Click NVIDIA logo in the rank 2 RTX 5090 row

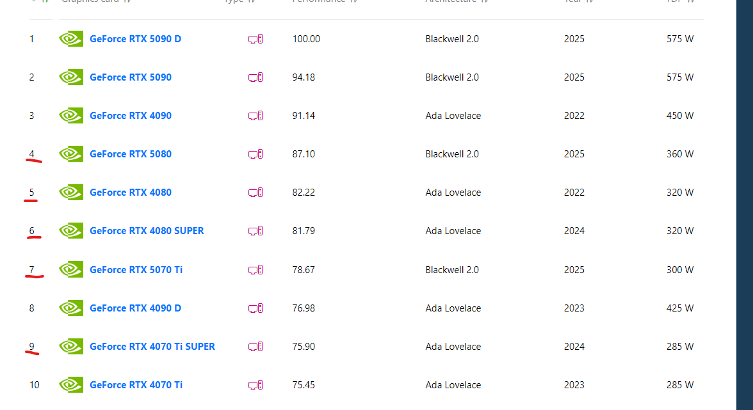pyautogui.click(x=71, y=77)
